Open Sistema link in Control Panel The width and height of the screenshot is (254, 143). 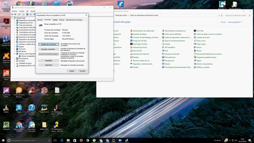166,64
